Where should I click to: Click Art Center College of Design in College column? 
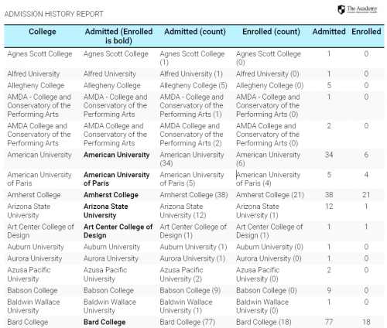(41, 231)
